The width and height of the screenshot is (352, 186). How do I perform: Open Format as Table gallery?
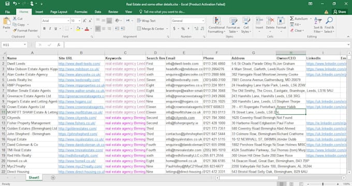(233, 25)
